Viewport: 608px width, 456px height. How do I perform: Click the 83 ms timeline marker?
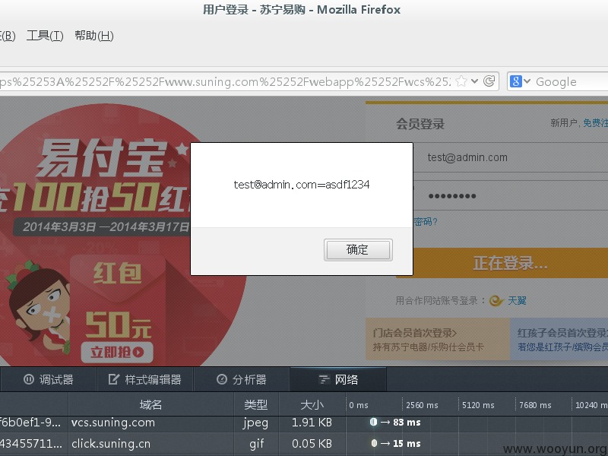tap(395, 423)
